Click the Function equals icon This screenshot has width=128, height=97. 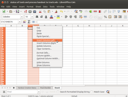(34, 22)
